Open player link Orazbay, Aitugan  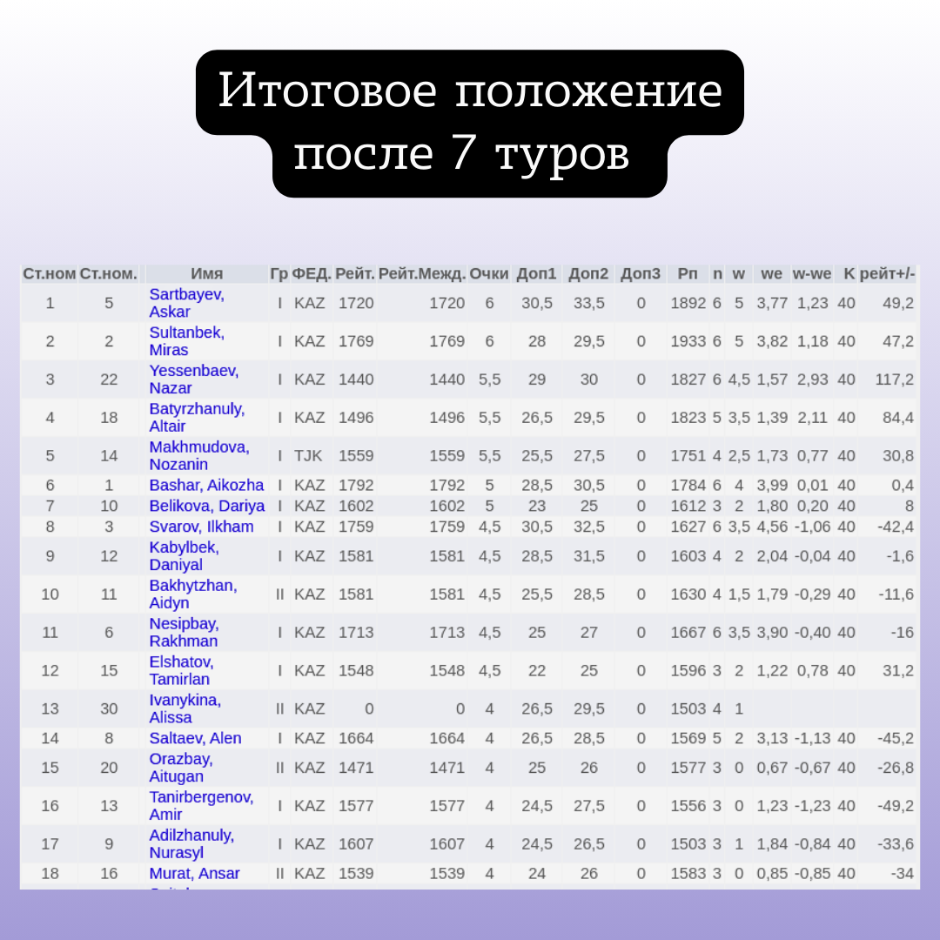pyautogui.click(x=181, y=768)
